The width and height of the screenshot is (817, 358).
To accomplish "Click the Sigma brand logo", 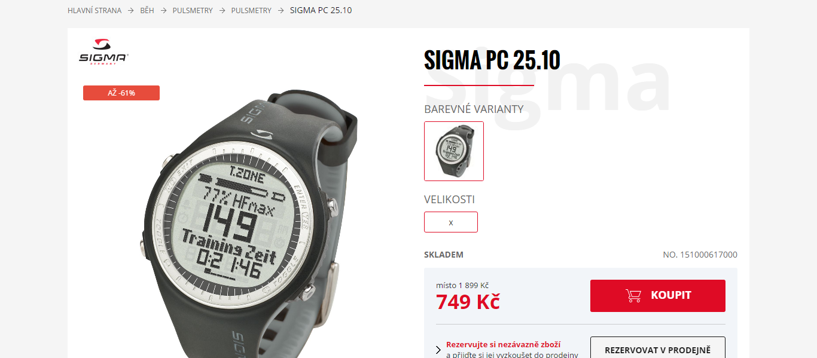I will pos(104,52).
